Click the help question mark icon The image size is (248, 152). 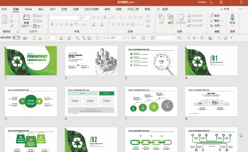[152, 38]
